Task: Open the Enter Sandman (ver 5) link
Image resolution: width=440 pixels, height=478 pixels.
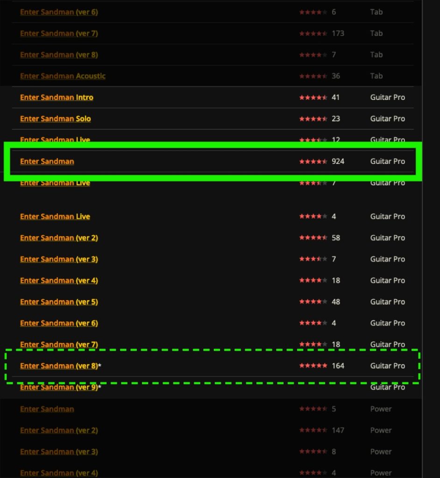Action: [x=59, y=302]
